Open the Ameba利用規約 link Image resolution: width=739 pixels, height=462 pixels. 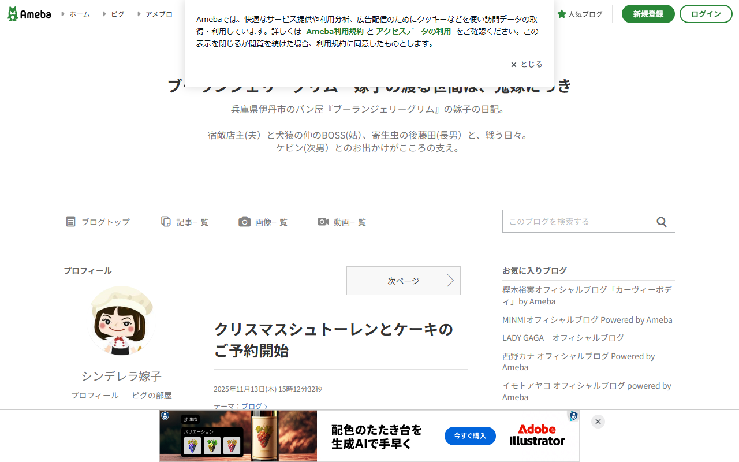click(335, 31)
